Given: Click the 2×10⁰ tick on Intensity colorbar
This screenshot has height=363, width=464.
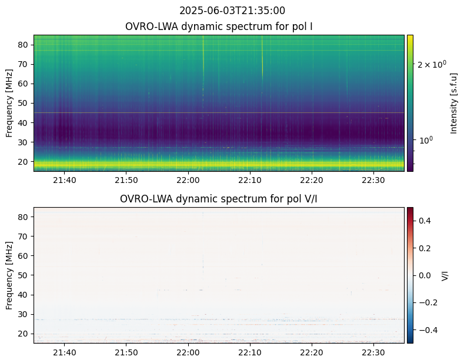Looking at the screenshot, I should [429, 64].
